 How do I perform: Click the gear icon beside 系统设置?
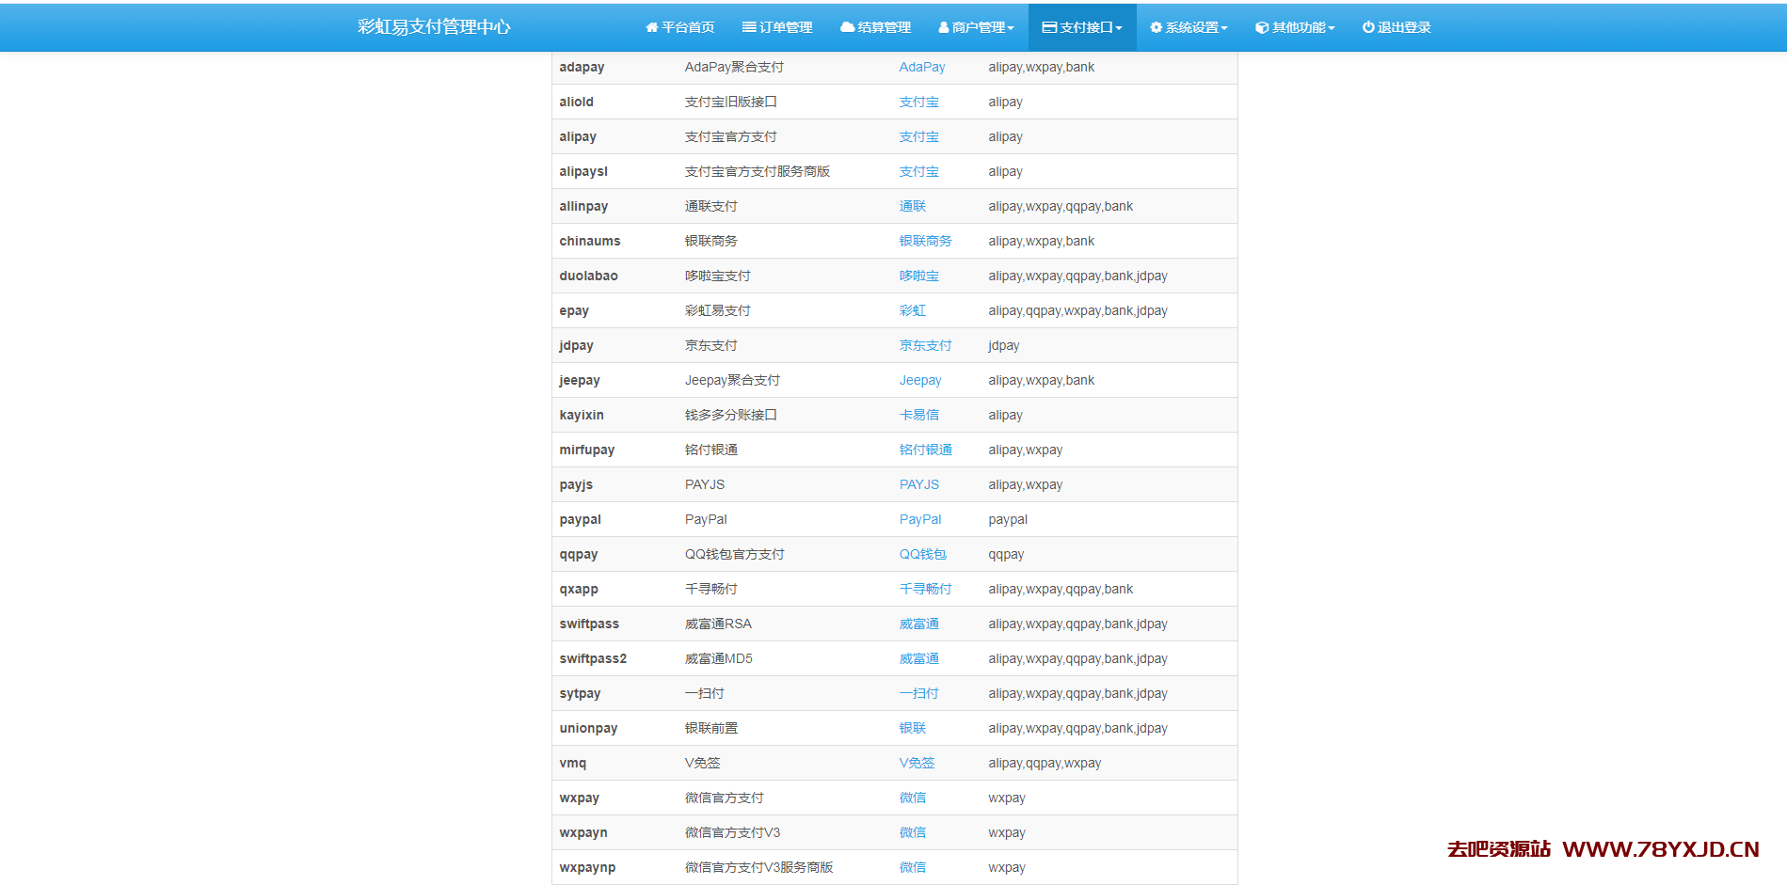[1156, 27]
